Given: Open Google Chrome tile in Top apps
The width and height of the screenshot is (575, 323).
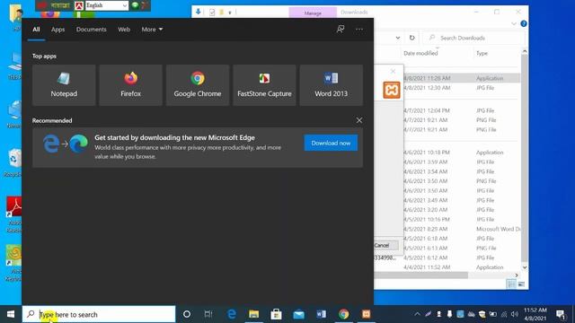Looking at the screenshot, I should tap(198, 85).
